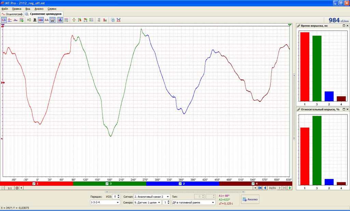Click the green cylinder 3 bar in 'Относительный впрыск' chart
This screenshot has height=211, width=350.
coord(317,150)
